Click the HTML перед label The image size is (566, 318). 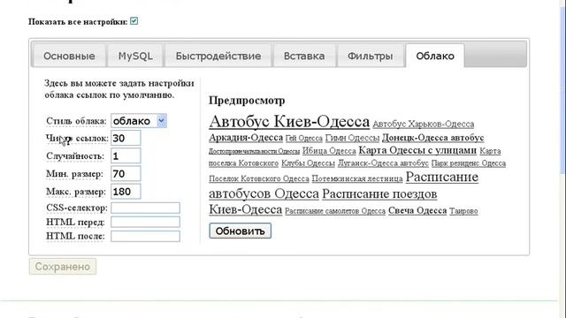pos(75,222)
